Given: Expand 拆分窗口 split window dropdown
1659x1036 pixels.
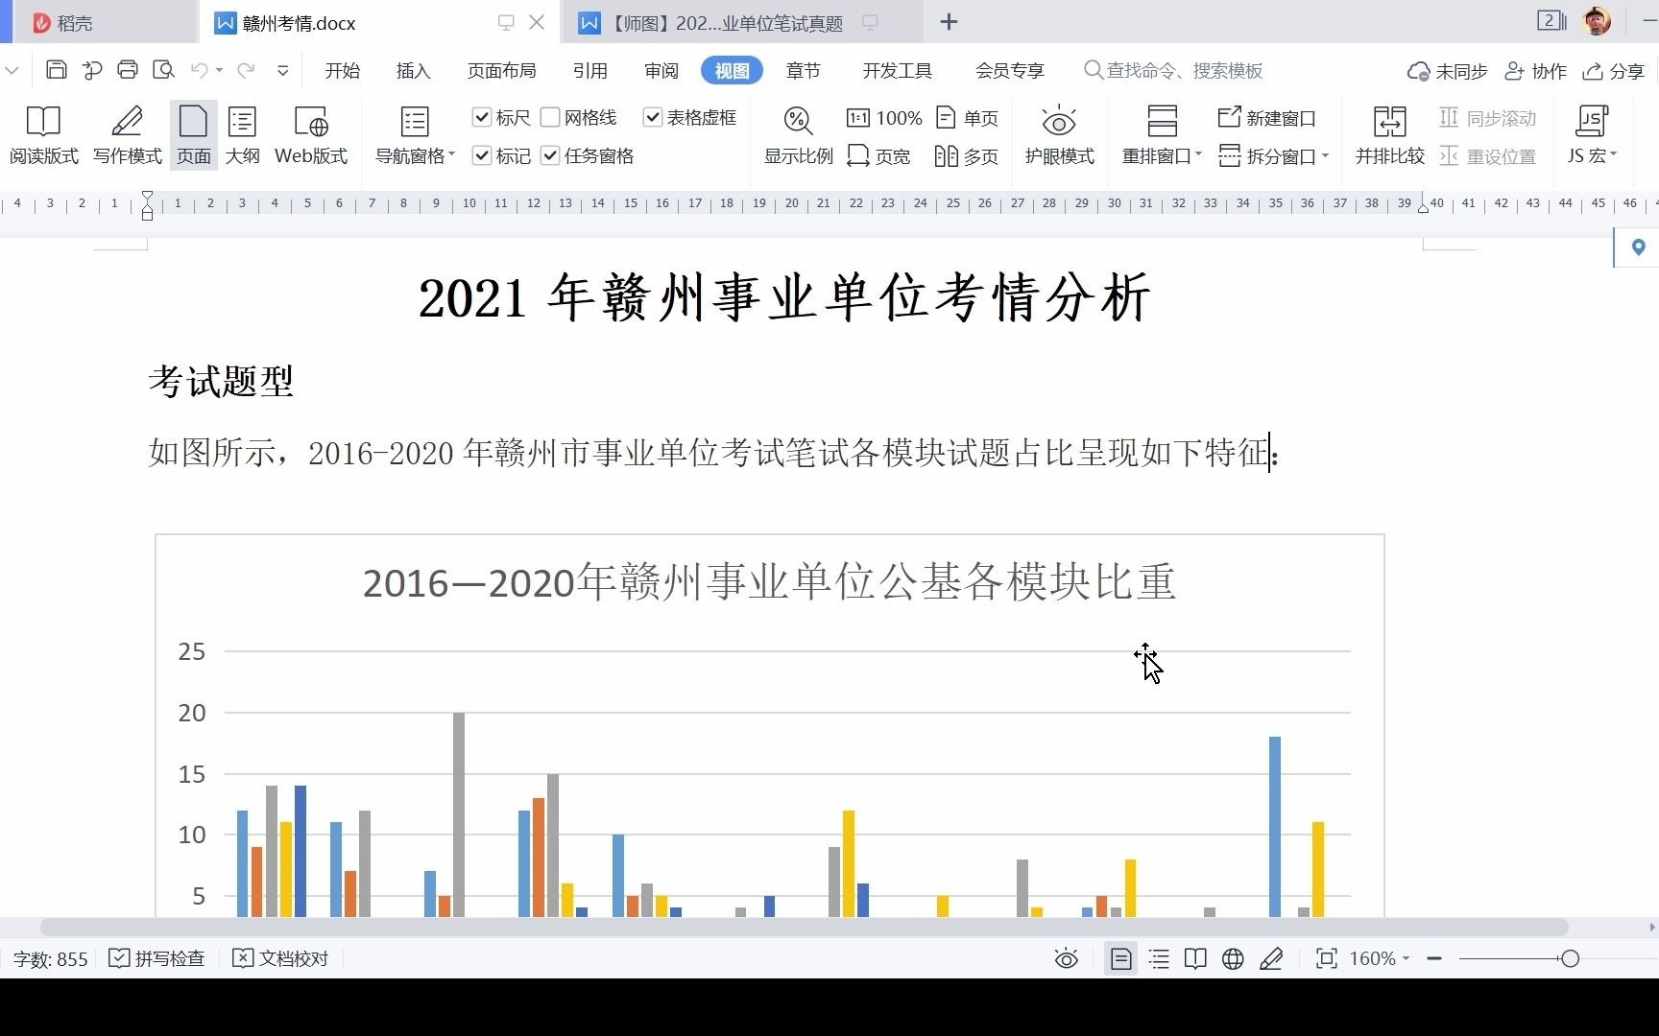Looking at the screenshot, I should click(x=1325, y=155).
